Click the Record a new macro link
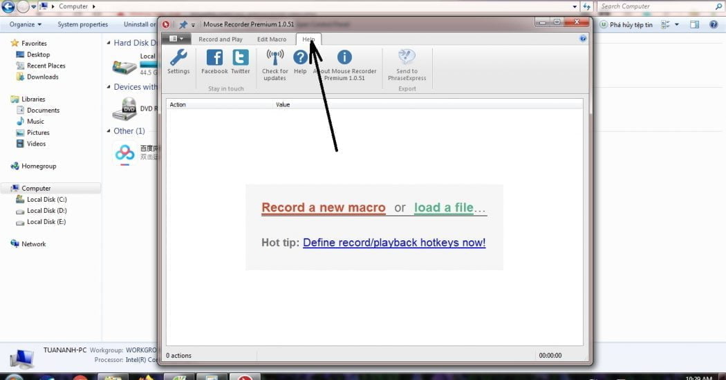Image resolution: width=726 pixels, height=380 pixels. pos(323,208)
